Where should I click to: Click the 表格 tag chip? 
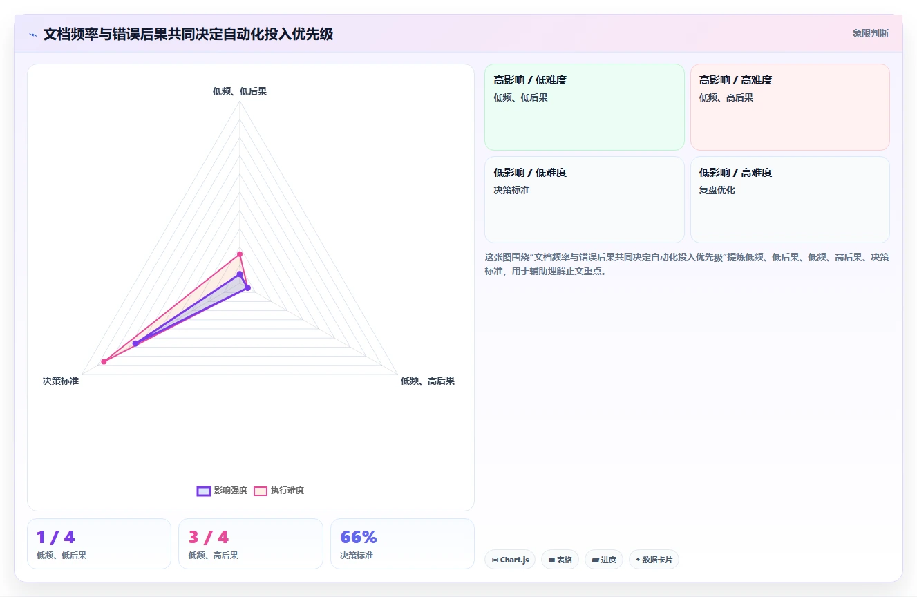pyautogui.click(x=560, y=560)
